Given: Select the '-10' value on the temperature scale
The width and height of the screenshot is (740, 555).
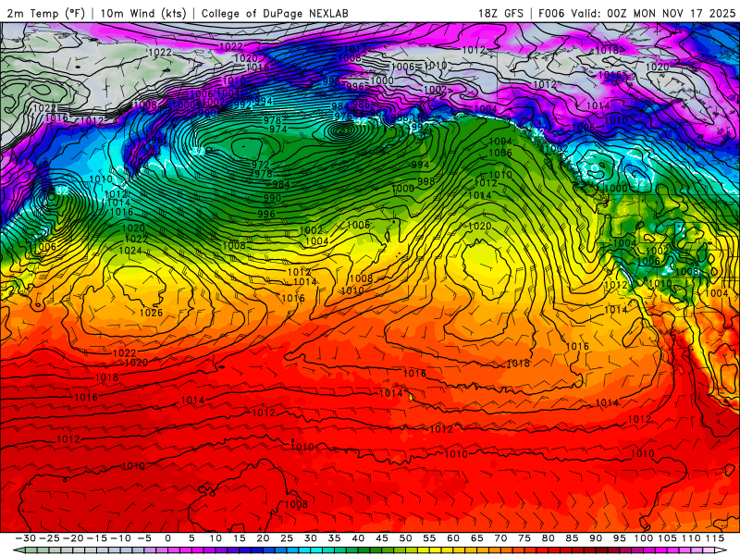Looking at the screenshot, I should [120, 538].
